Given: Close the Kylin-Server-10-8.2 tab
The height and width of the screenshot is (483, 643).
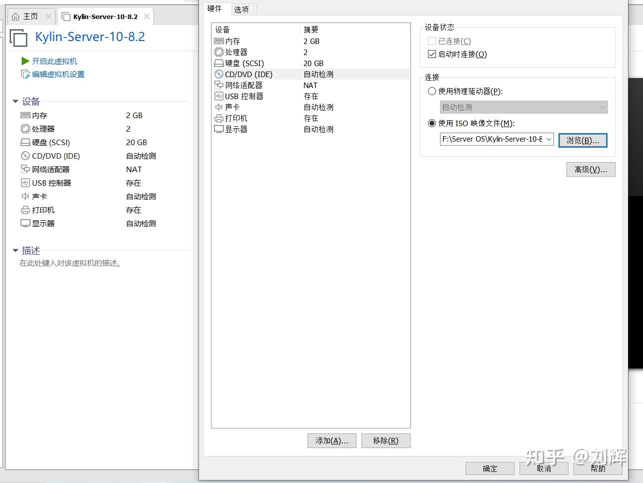Looking at the screenshot, I should tap(146, 17).
